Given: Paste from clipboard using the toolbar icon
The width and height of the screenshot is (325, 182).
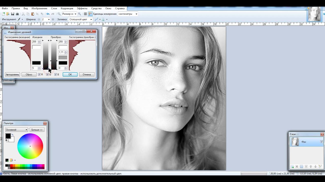Looking at the screenshot, I should point(33,14).
